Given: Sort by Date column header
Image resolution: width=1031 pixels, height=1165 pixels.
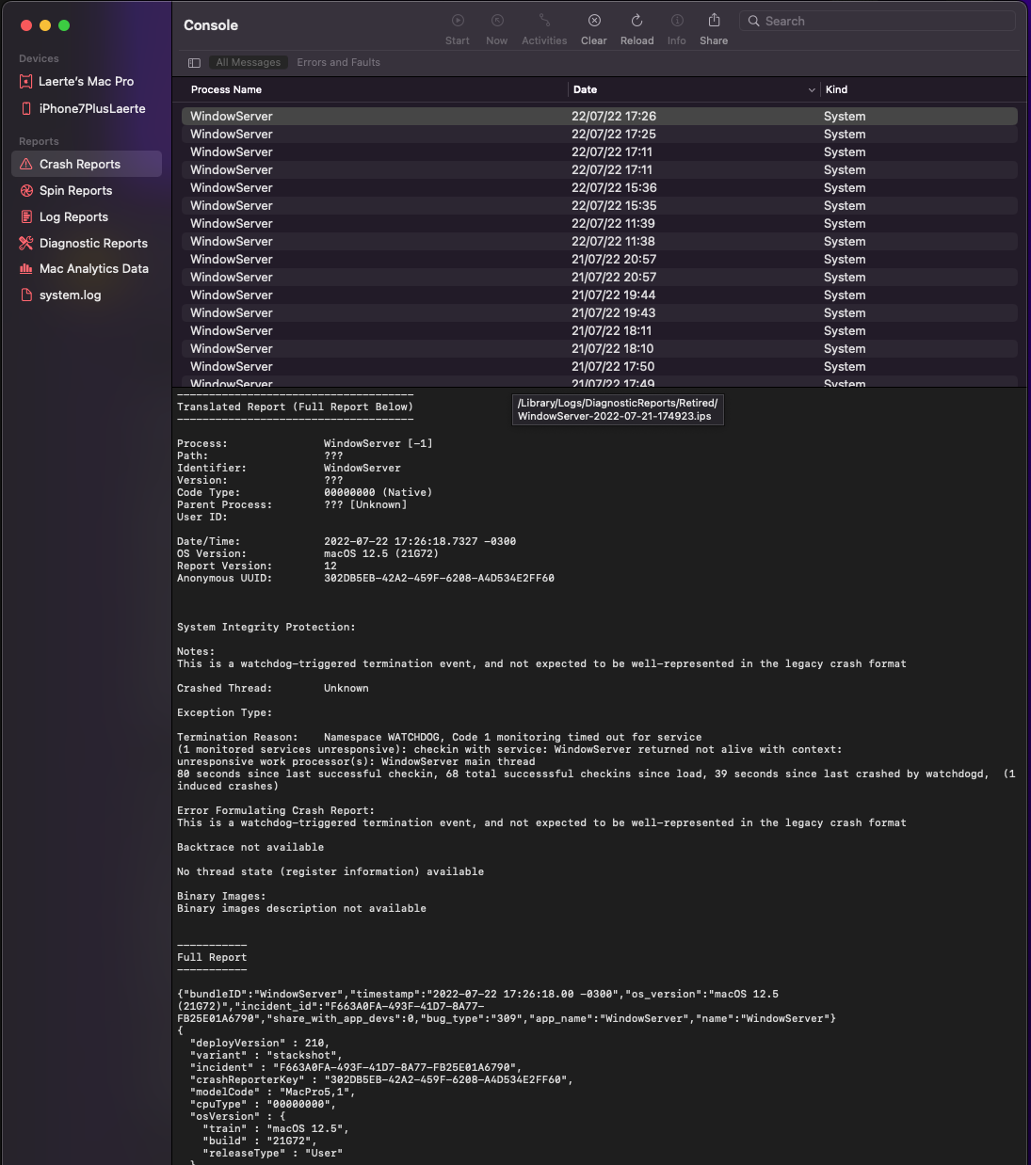Looking at the screenshot, I should pos(585,89).
